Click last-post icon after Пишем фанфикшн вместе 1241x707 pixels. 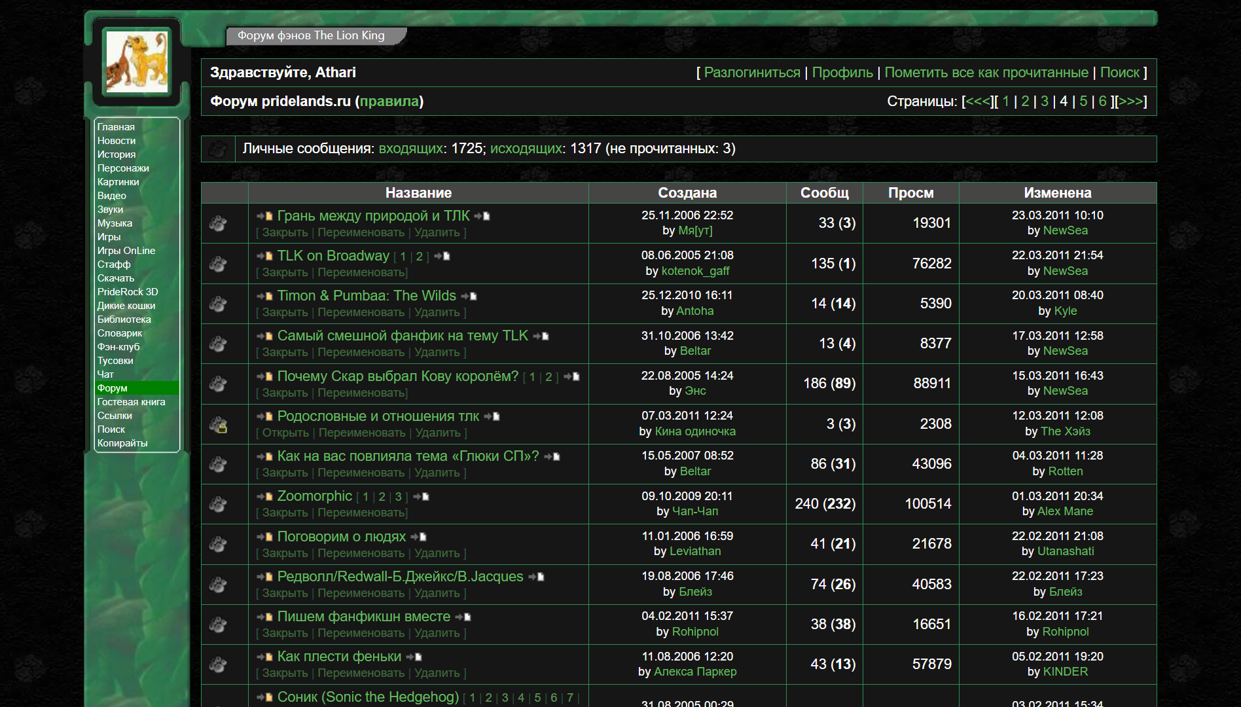pos(463,617)
